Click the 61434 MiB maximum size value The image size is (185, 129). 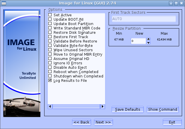[164, 39]
